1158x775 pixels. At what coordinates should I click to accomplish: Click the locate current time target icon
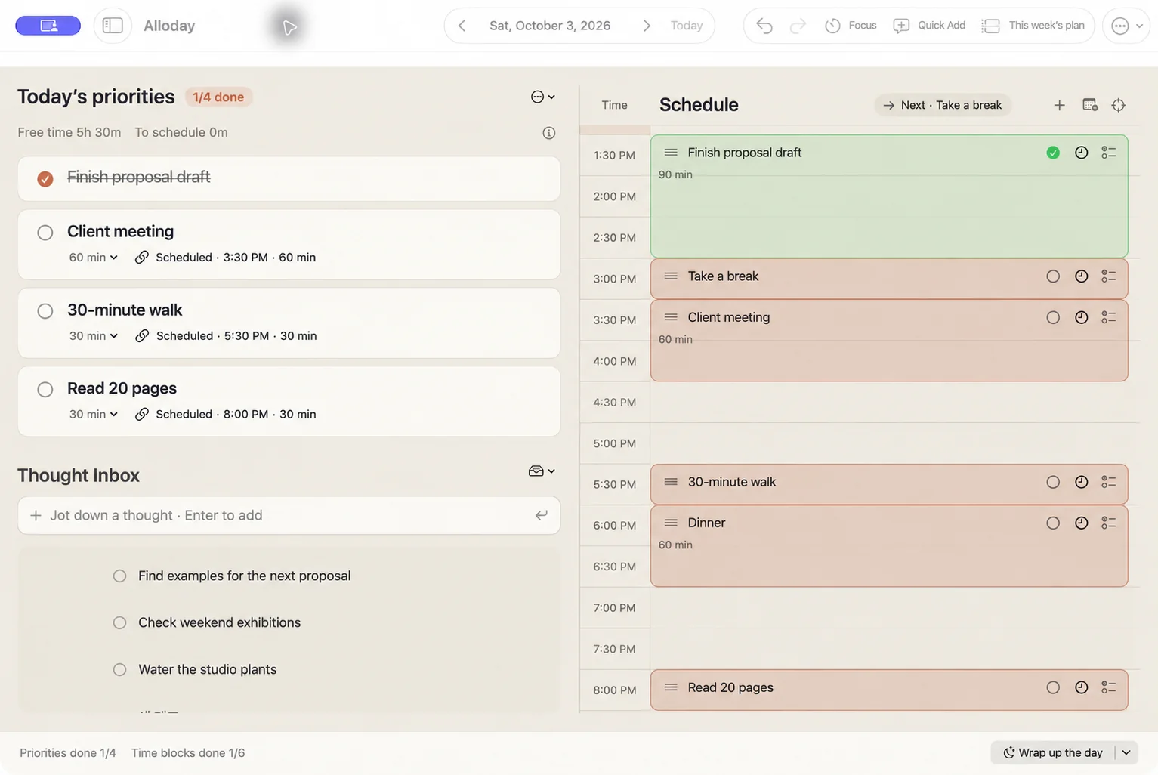pos(1119,105)
